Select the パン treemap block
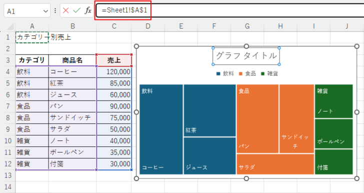The width and height of the screenshot is (364, 193). pyautogui.click(x=257, y=118)
